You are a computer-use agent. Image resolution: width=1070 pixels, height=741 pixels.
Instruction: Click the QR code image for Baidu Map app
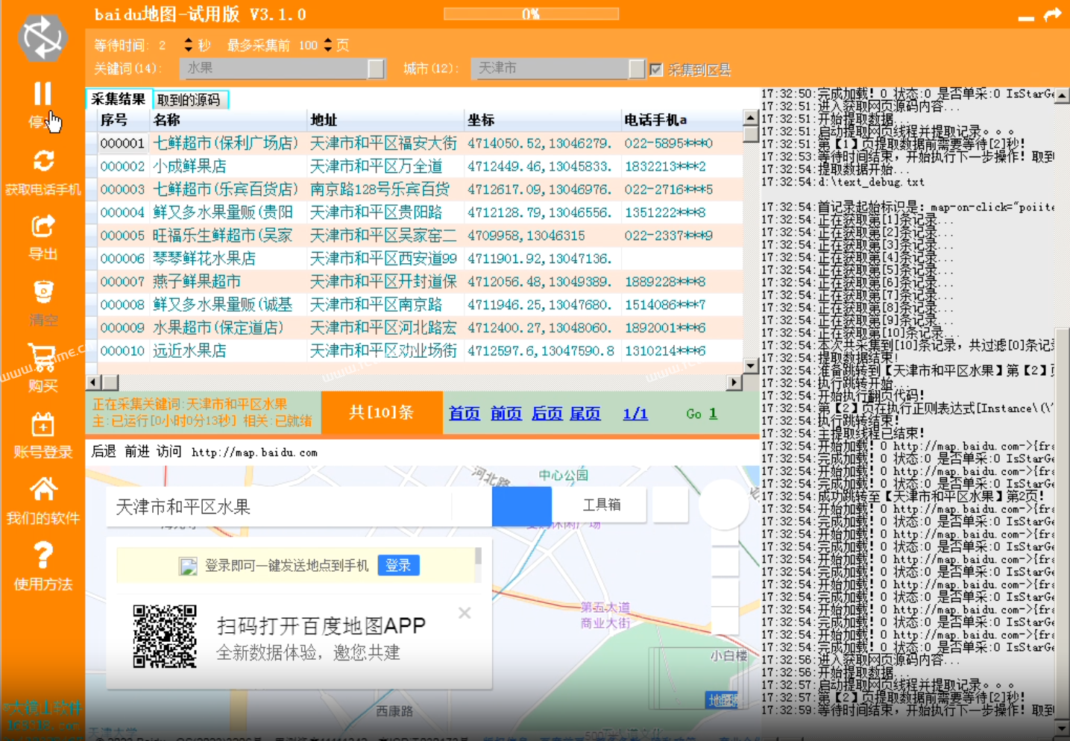point(165,636)
